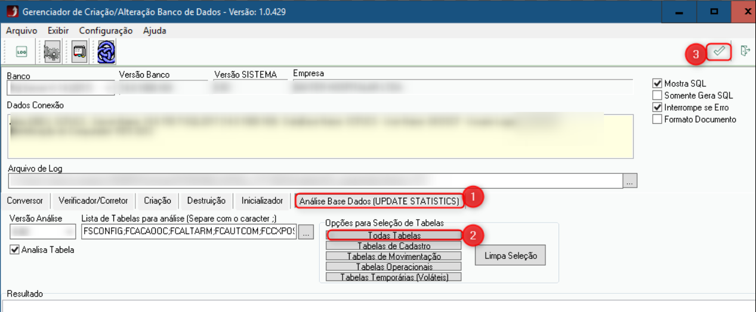This screenshot has height=312, width=756.
Task: Browse for the Arquivo de Log file
Action: (630, 182)
